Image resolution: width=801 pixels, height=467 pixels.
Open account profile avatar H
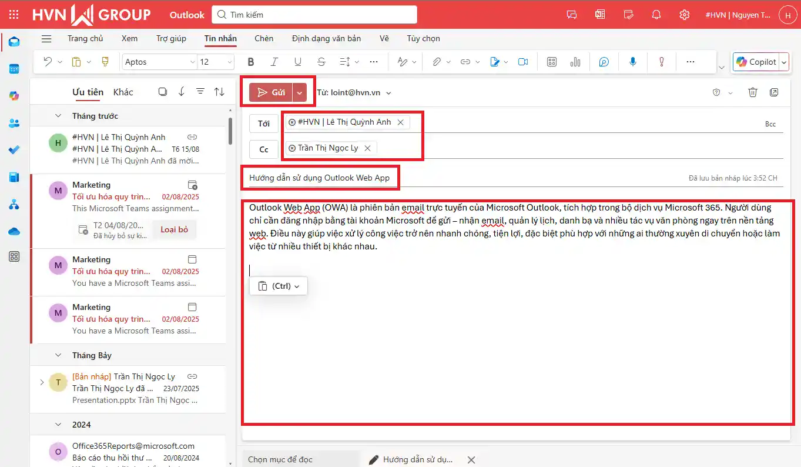tap(787, 15)
